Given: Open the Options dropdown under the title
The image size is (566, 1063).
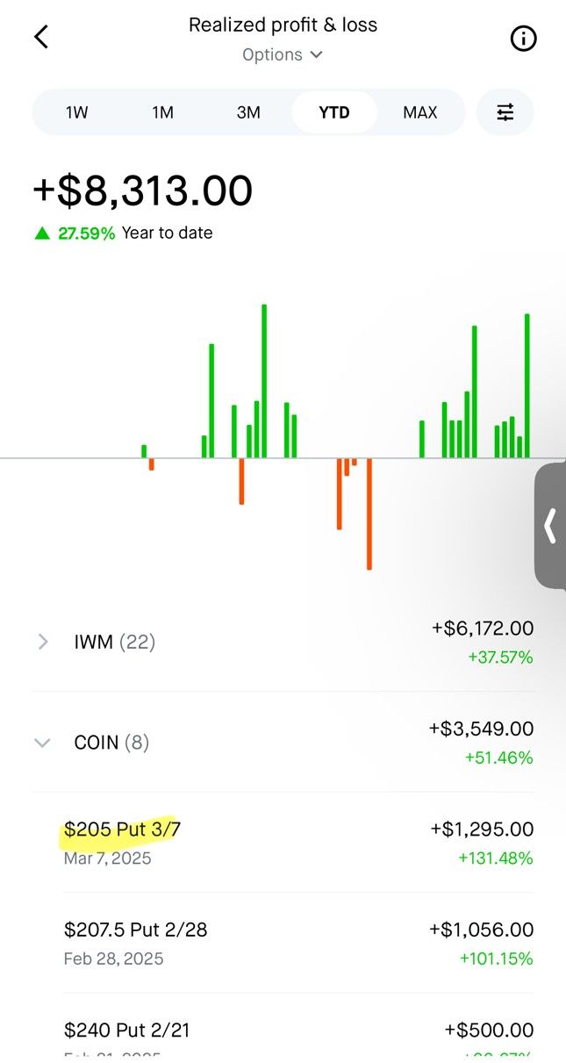Looking at the screenshot, I should [283, 54].
